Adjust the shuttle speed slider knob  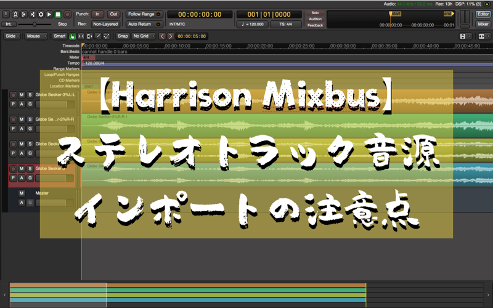pyautogui.click(x=35, y=24)
